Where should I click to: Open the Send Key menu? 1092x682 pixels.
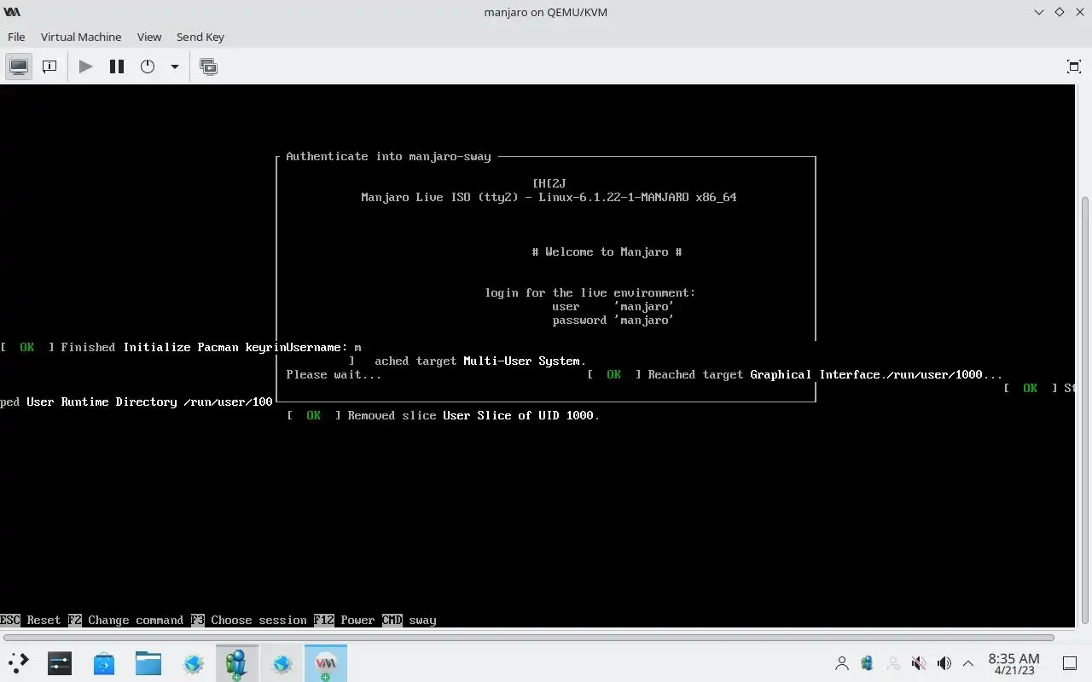(200, 37)
